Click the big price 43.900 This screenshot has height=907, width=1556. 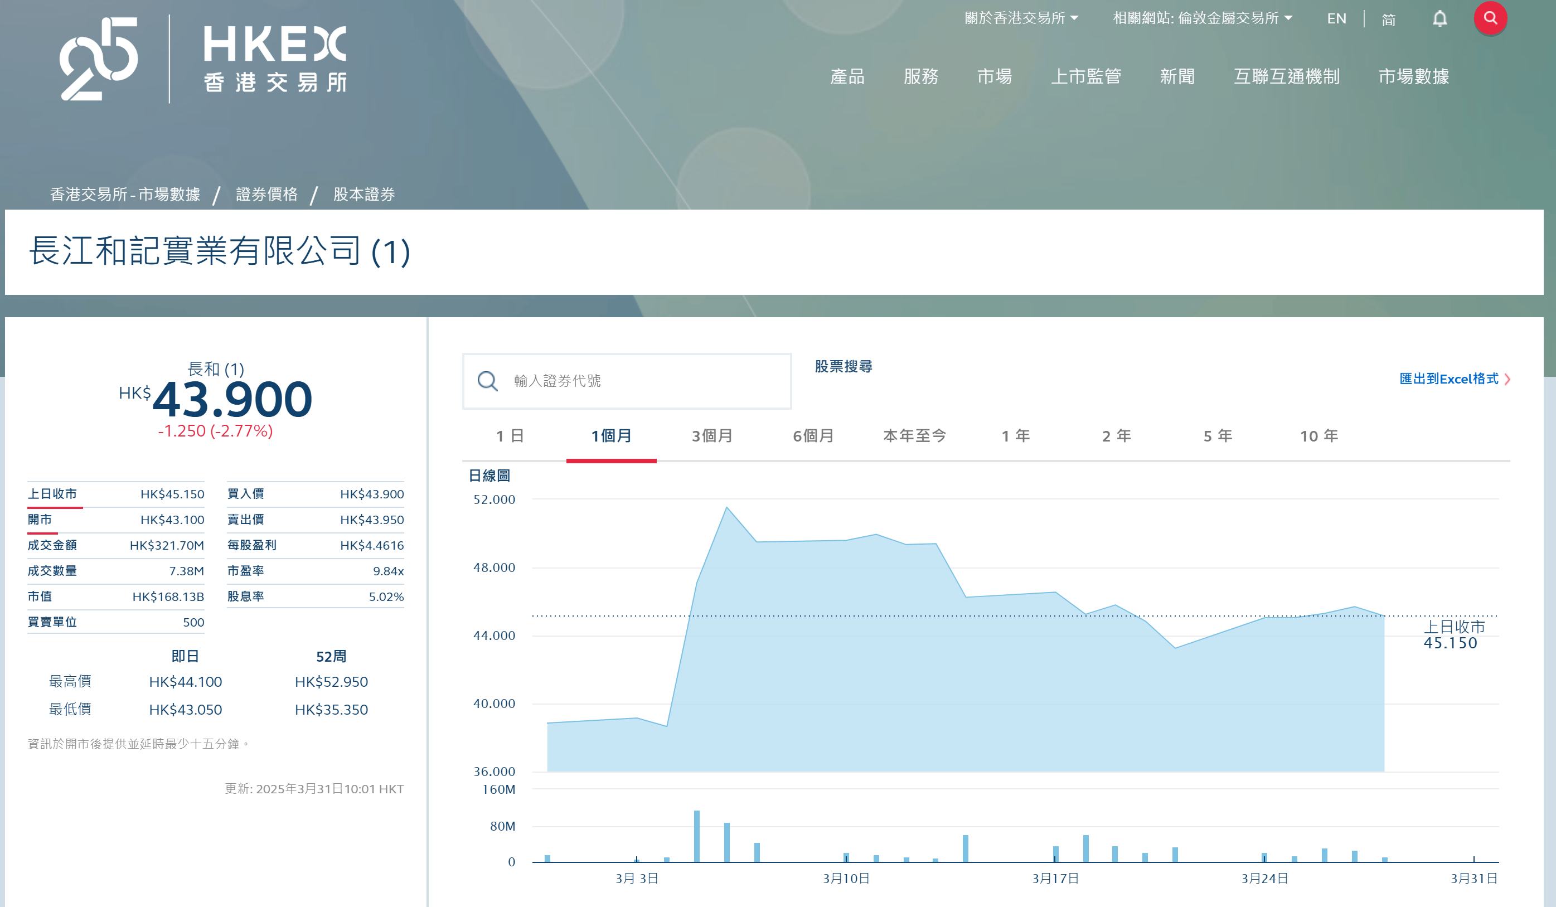[x=232, y=399]
